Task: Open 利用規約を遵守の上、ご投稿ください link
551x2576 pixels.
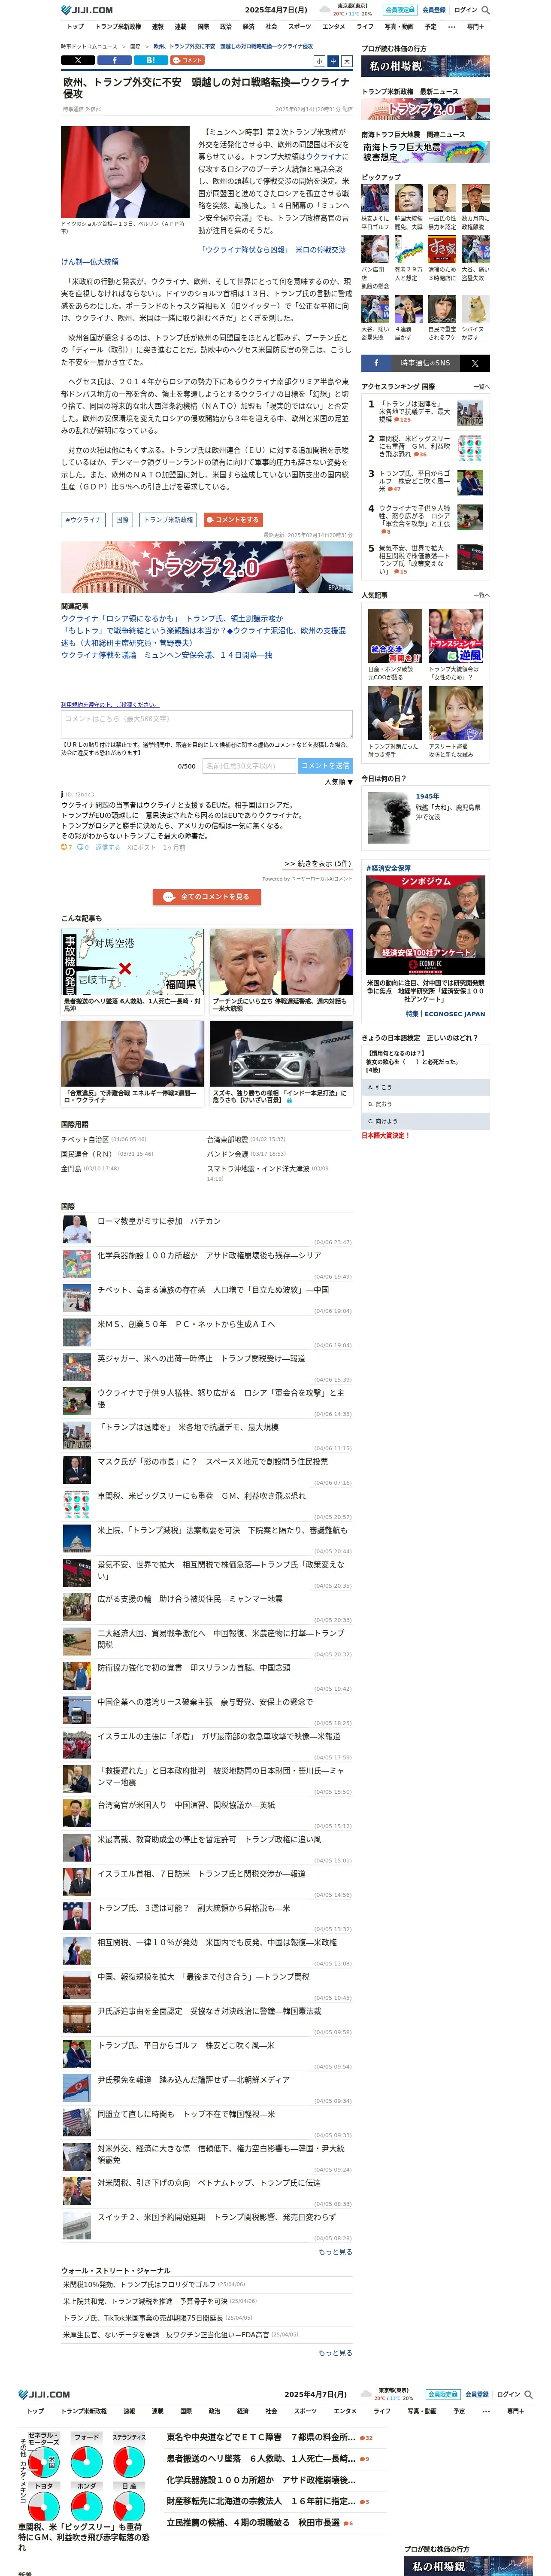Action: [x=110, y=704]
